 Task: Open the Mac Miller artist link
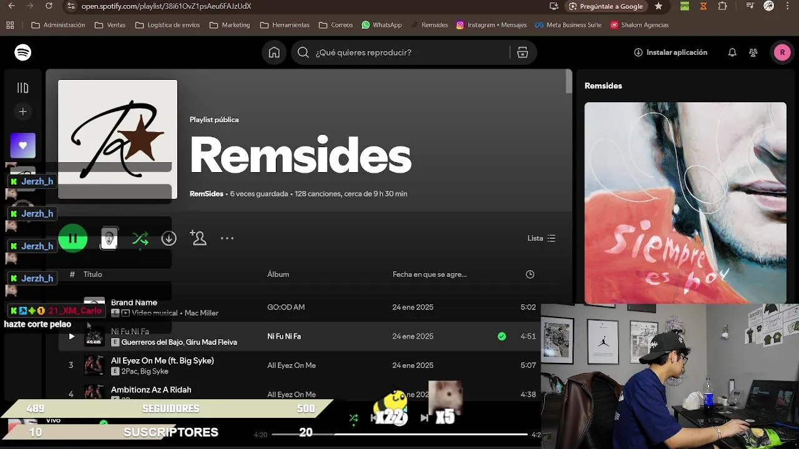[x=202, y=313]
